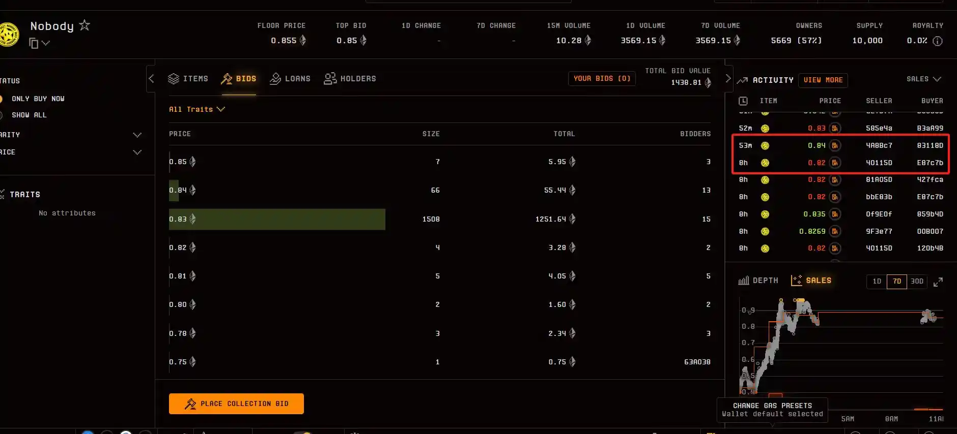This screenshot has width=957, height=434.
Task: Open the All Traits dropdown
Action: click(196, 109)
